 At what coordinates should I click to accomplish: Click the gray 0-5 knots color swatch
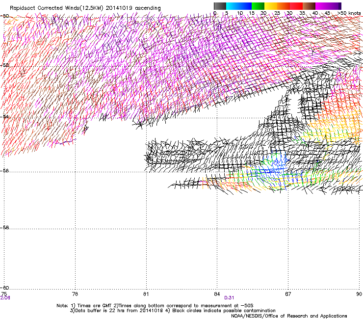point(220,6)
